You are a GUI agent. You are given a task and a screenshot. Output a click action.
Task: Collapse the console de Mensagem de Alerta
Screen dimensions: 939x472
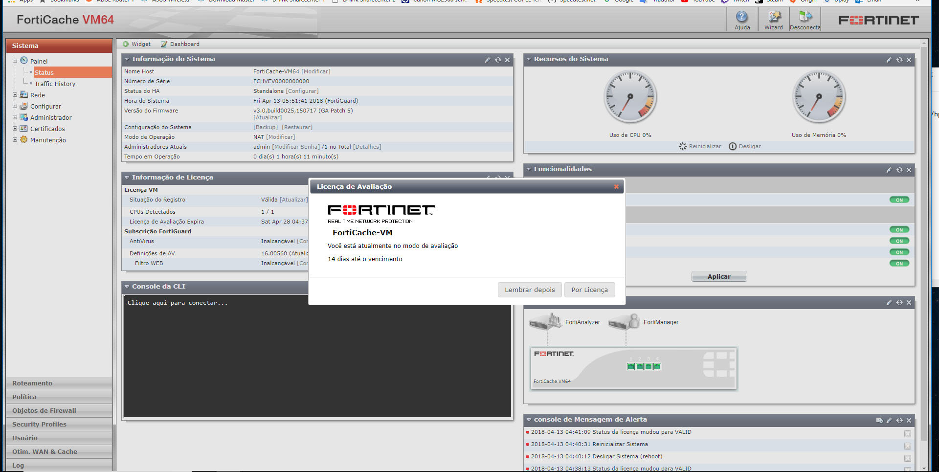(529, 420)
